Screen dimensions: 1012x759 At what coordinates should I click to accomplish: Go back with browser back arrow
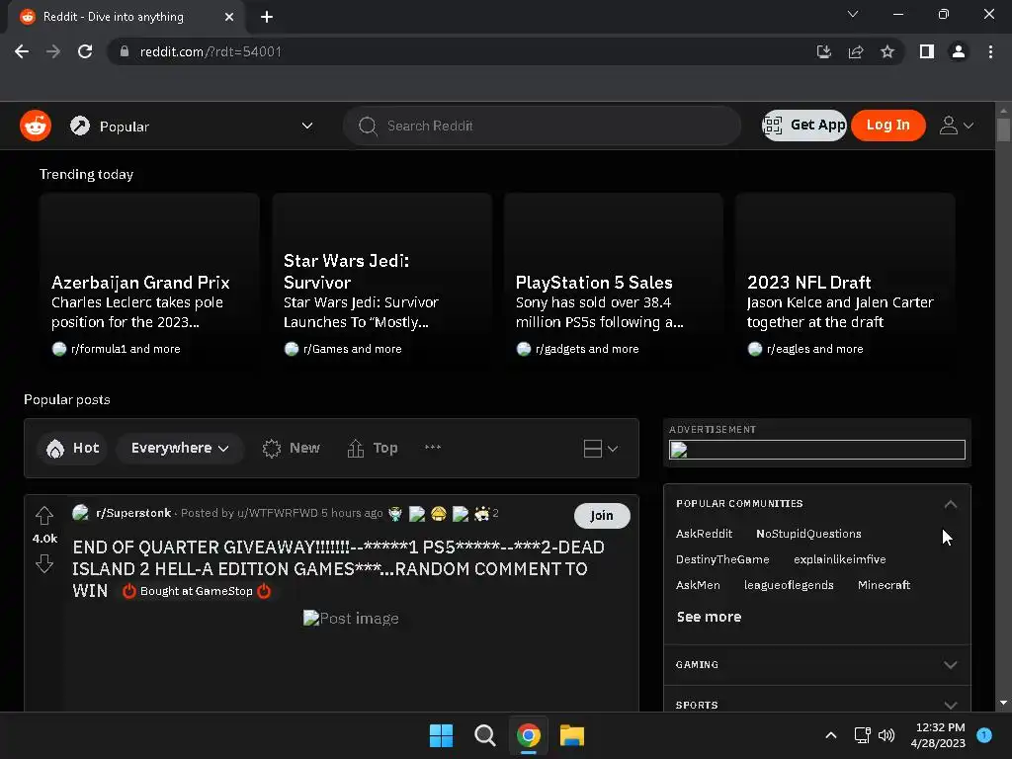[x=22, y=51]
